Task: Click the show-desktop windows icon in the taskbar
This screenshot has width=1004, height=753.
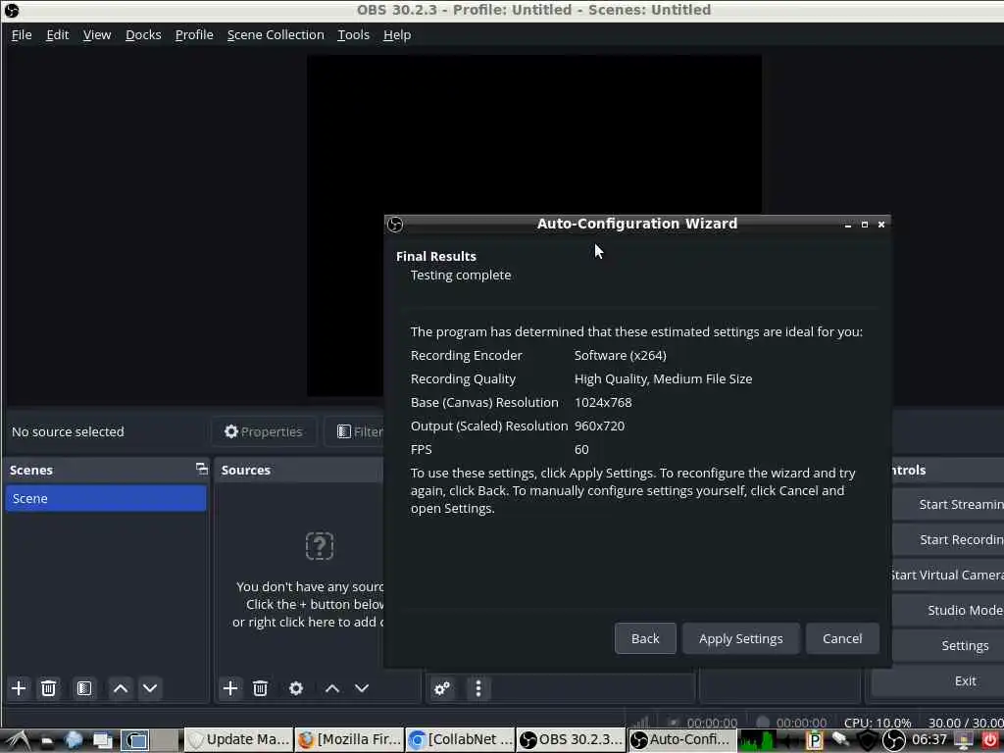Action: (102, 740)
